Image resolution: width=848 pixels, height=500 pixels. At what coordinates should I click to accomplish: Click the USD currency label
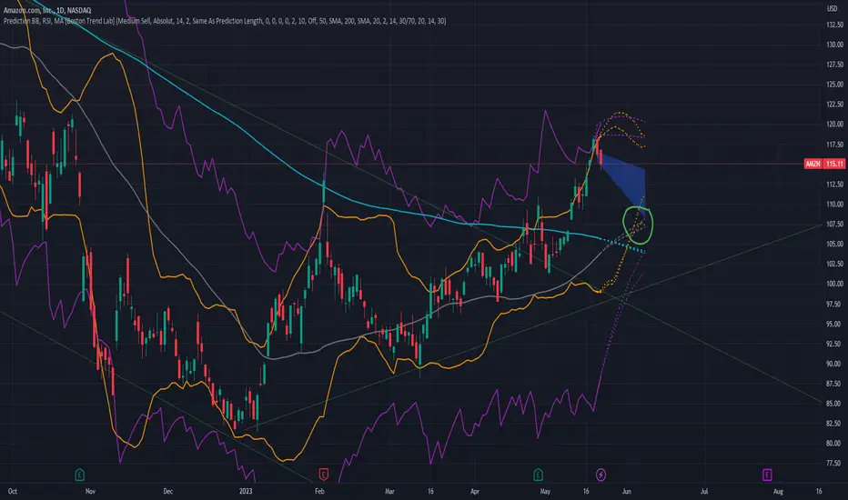click(x=833, y=9)
